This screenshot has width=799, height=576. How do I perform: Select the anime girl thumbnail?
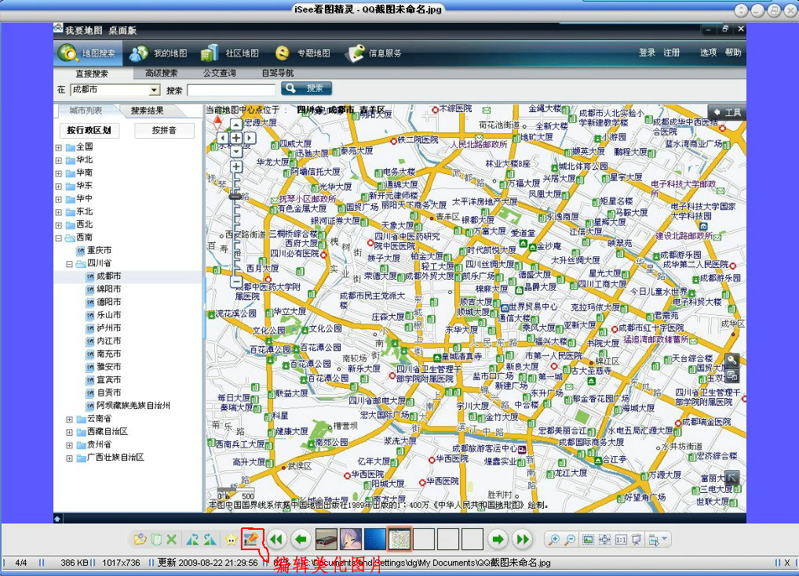click(351, 539)
